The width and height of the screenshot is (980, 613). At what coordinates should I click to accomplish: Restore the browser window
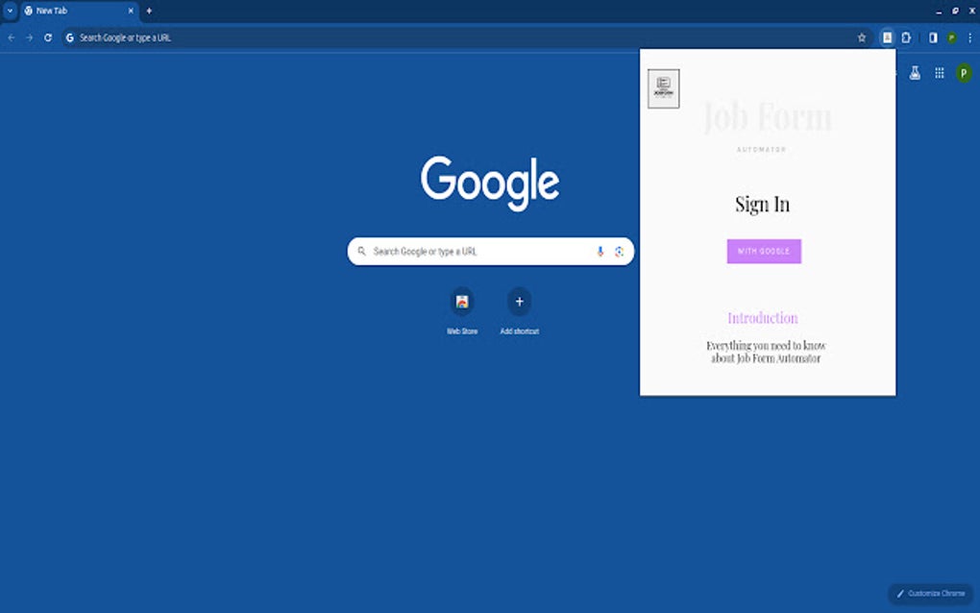(955, 11)
